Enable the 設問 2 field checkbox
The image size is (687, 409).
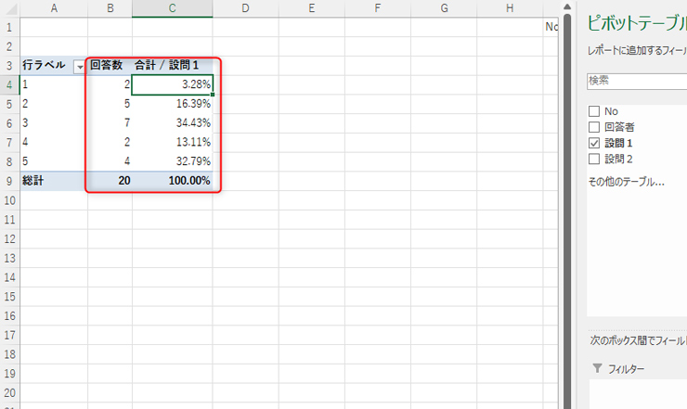point(594,159)
